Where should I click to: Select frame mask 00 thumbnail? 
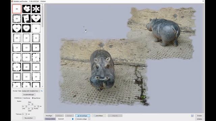click(x=17, y=9)
